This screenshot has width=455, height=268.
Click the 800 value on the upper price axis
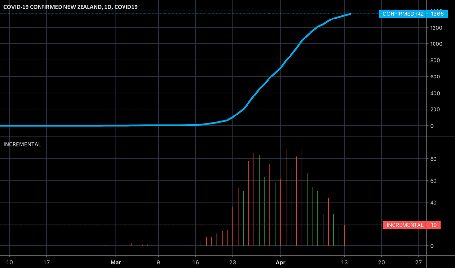(435, 60)
